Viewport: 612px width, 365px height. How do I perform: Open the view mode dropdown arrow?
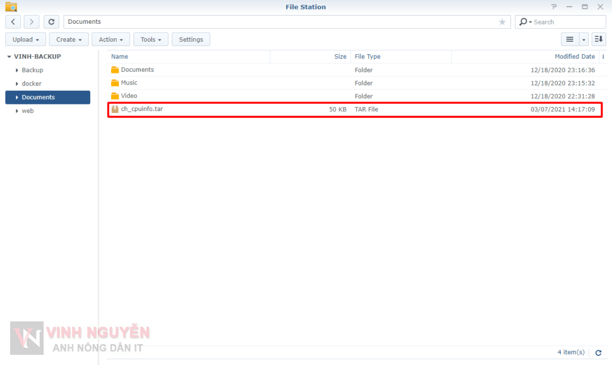point(584,39)
